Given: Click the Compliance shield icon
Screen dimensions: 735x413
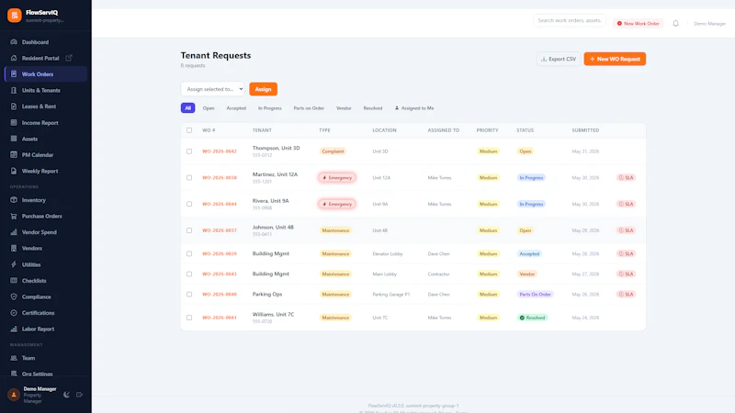Looking at the screenshot, I should [x=14, y=296].
